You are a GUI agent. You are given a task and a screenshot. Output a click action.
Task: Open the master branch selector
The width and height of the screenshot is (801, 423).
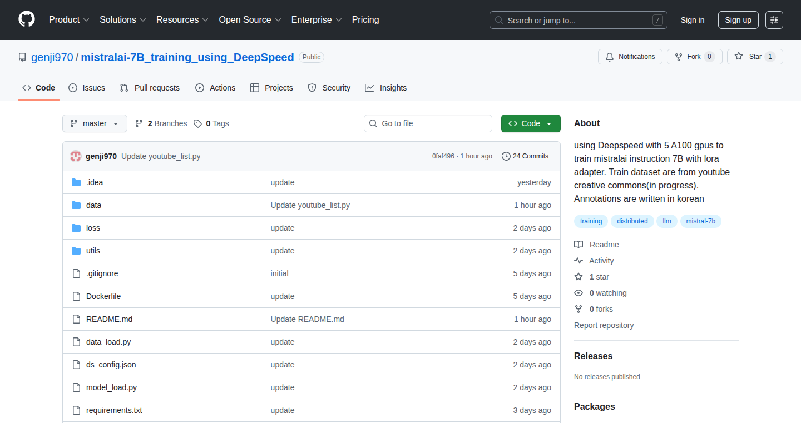click(95, 123)
